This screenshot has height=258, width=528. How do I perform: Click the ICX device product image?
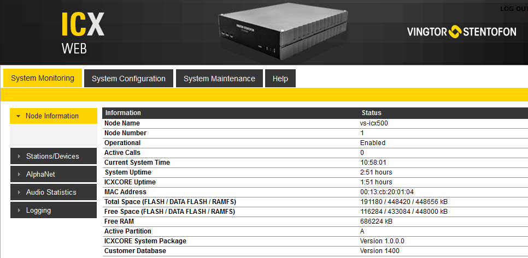point(282,31)
